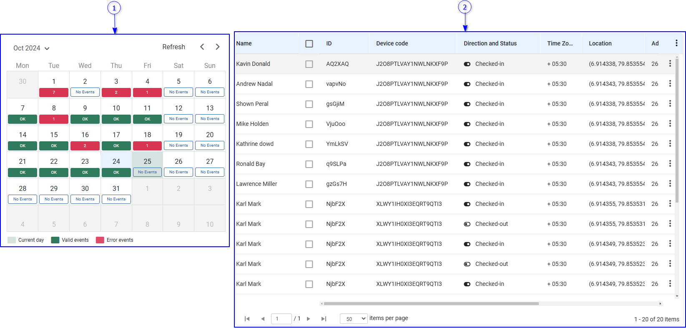Expand the Oct 2024 month dropdown
This screenshot has width=686, height=328.
(31, 48)
